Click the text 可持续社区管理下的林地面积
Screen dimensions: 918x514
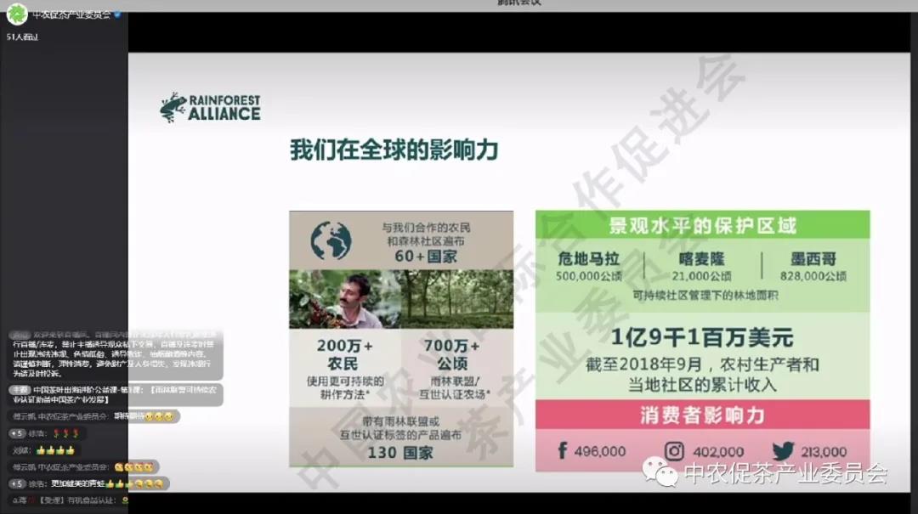coord(705,296)
